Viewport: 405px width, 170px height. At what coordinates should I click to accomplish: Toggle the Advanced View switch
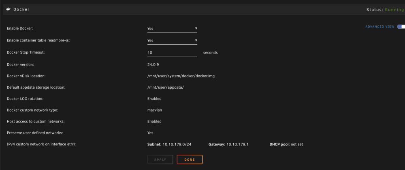pos(401,27)
